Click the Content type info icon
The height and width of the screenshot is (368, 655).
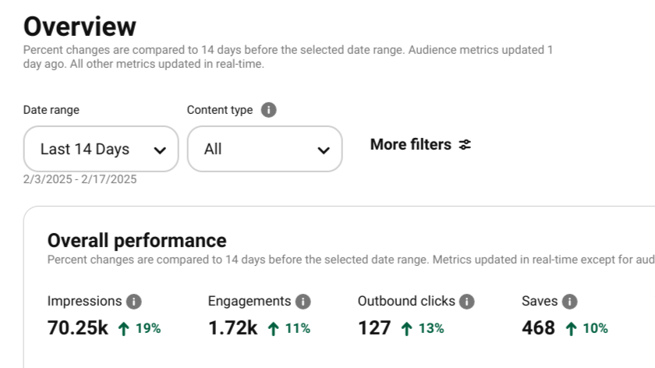coord(268,110)
